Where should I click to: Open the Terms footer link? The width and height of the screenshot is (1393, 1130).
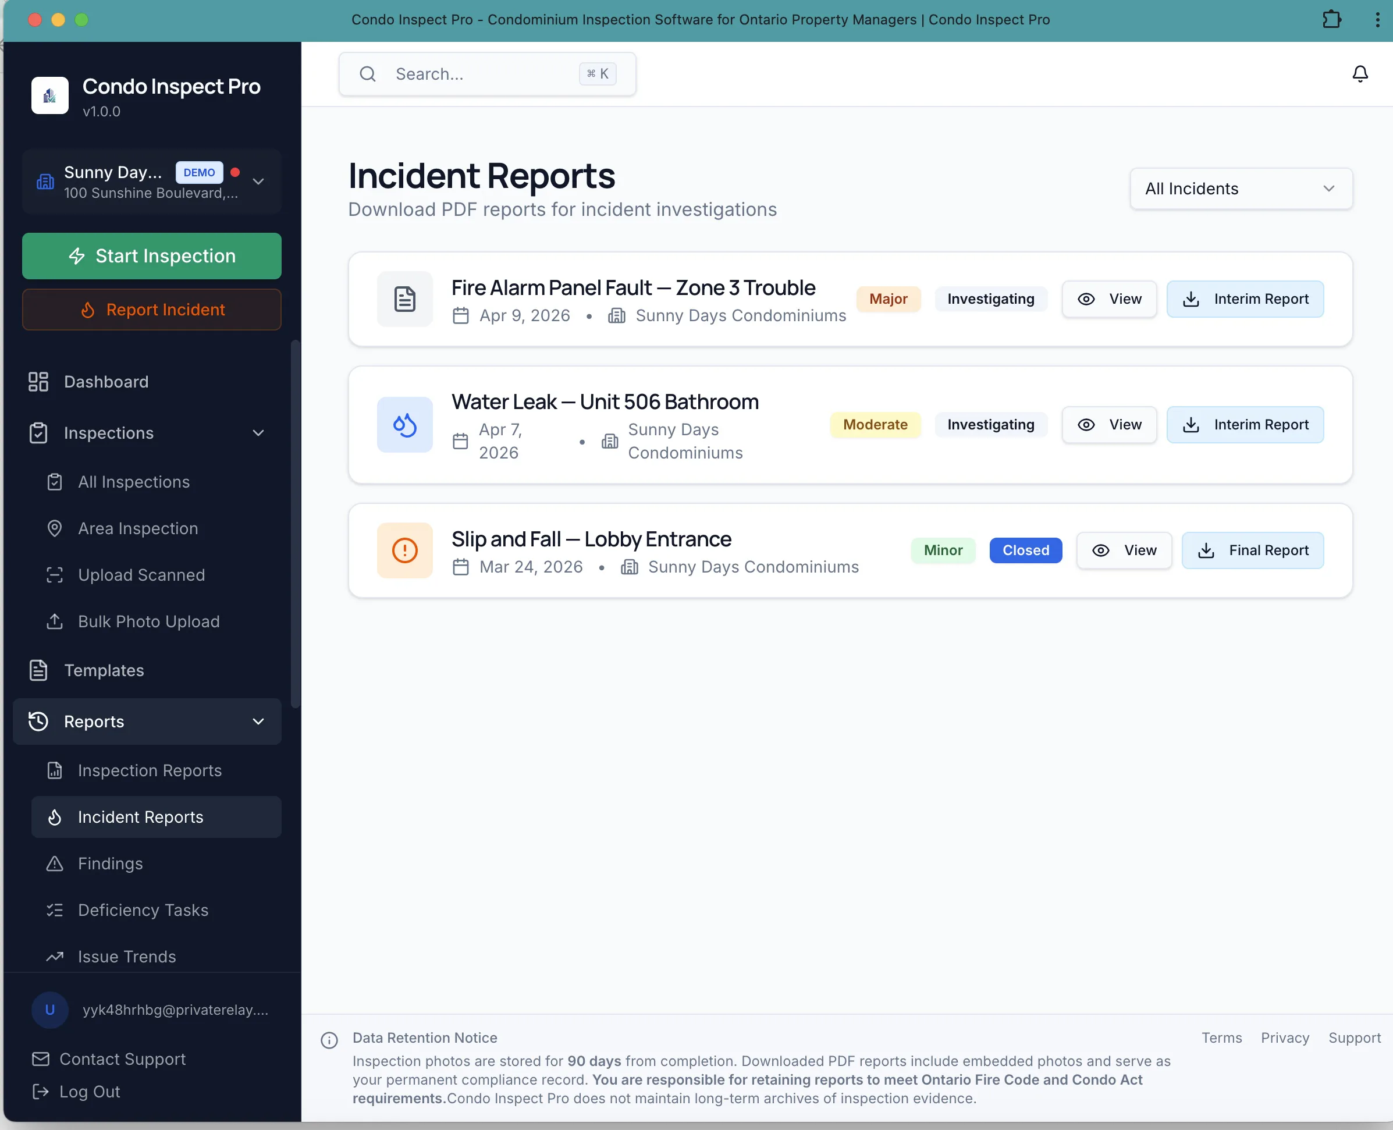[x=1222, y=1038]
